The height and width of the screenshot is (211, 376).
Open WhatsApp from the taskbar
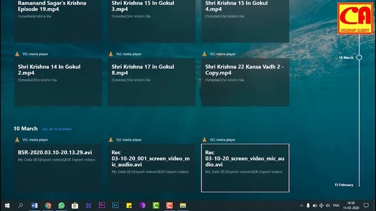point(61,205)
